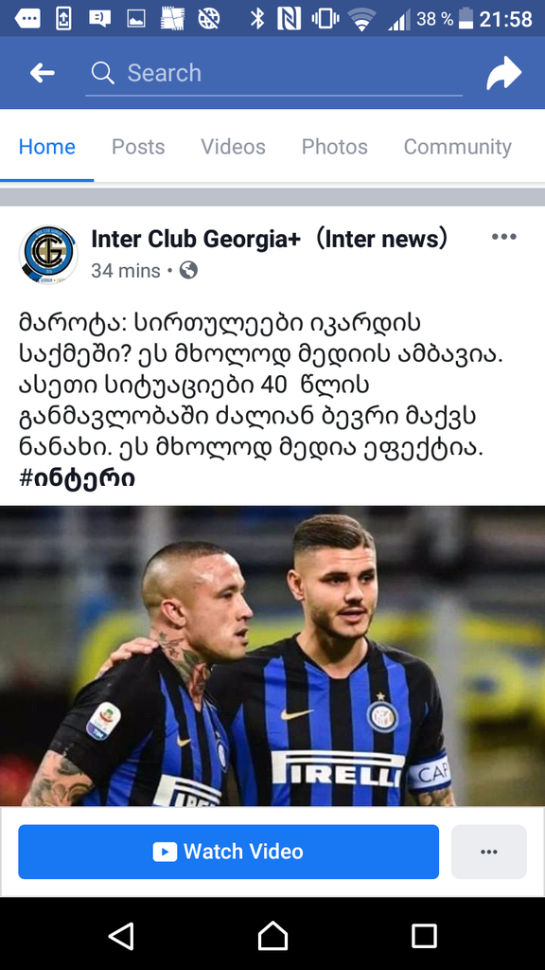This screenshot has height=970, width=545.
Task: Tap the #ინტერი hashtag
Action: point(78,478)
